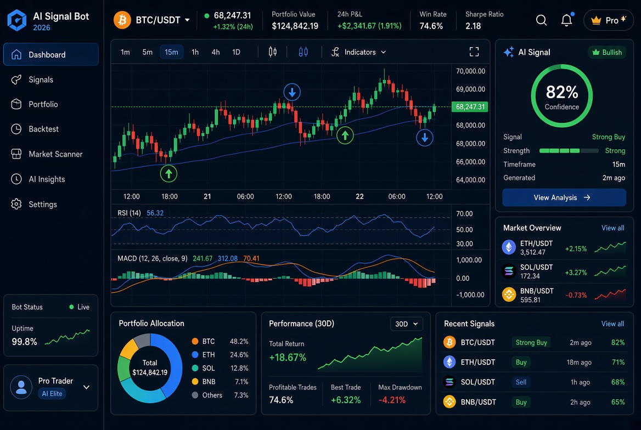Screen dimensions: 641x430
Task: Click the AI Elite badge
Action: (x=52, y=394)
